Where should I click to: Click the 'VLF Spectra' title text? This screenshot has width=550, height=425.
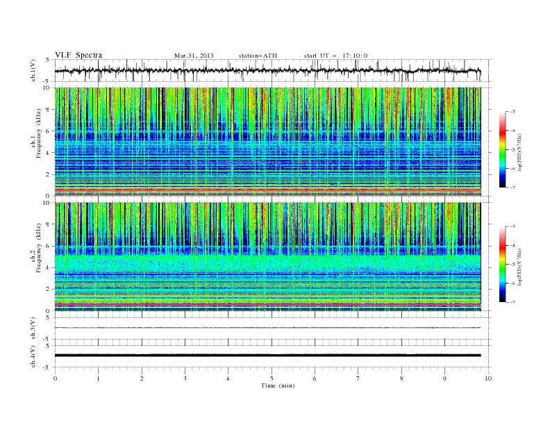[x=78, y=55]
